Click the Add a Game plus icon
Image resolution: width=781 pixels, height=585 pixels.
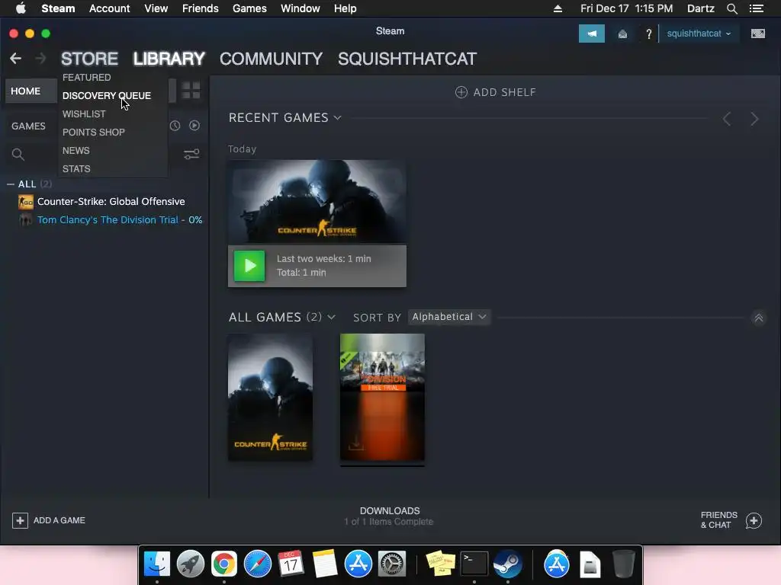click(20, 520)
